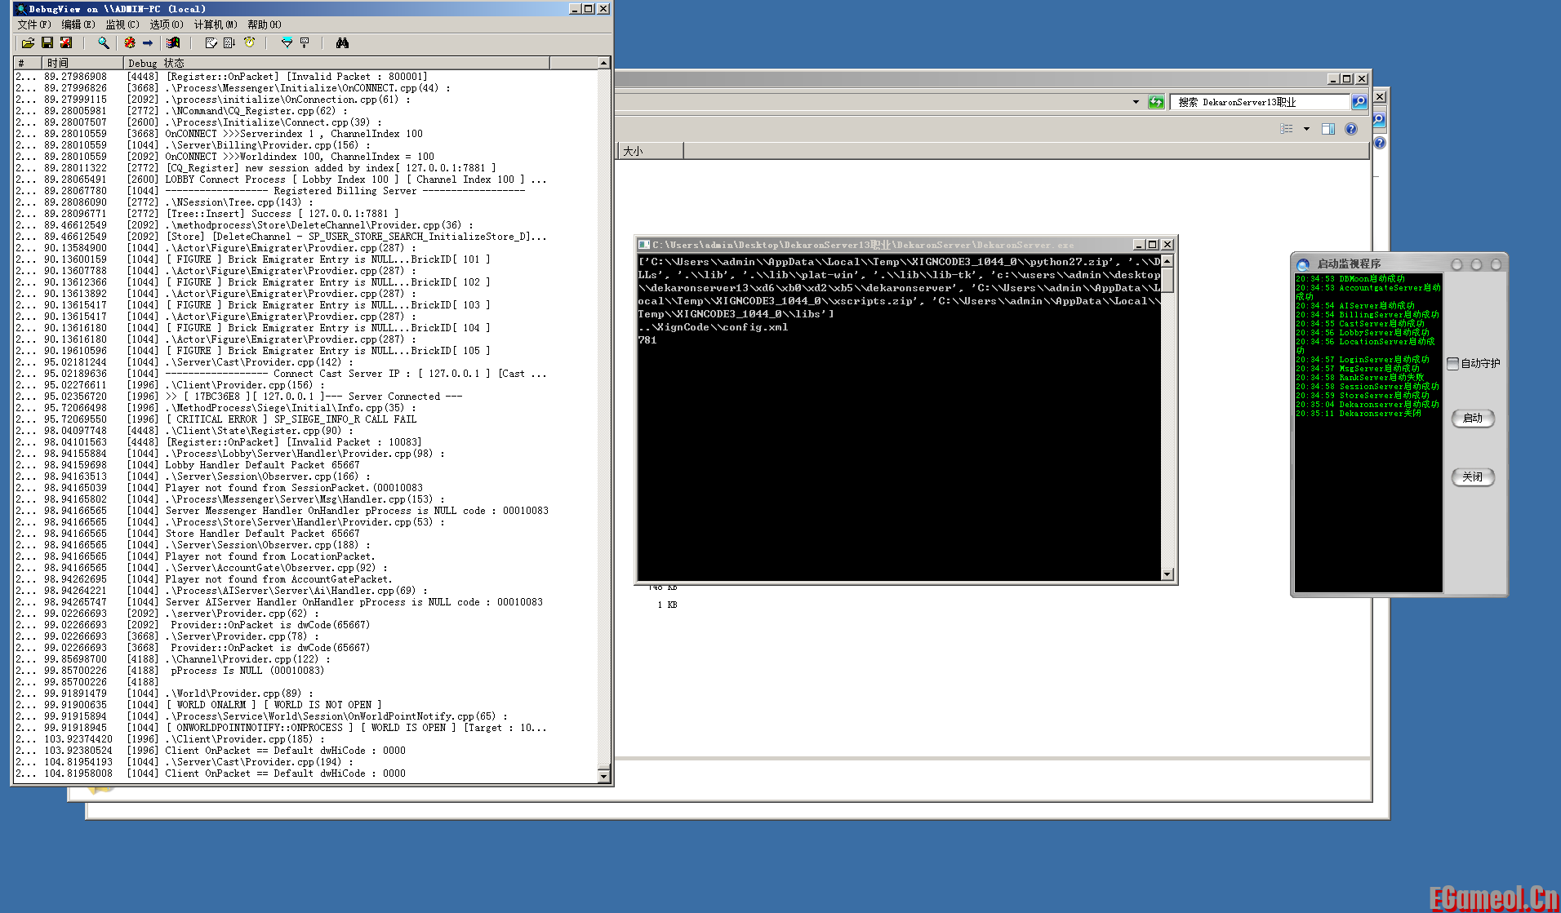Click the blue help question mark icon

click(1351, 129)
